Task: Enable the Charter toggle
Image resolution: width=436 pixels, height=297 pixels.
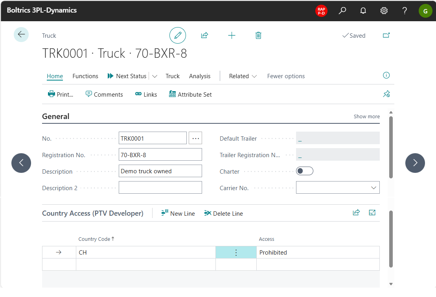Action: [305, 170]
